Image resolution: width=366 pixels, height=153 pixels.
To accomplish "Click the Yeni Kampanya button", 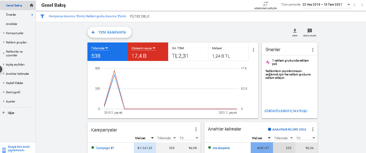I will tap(109, 32).
